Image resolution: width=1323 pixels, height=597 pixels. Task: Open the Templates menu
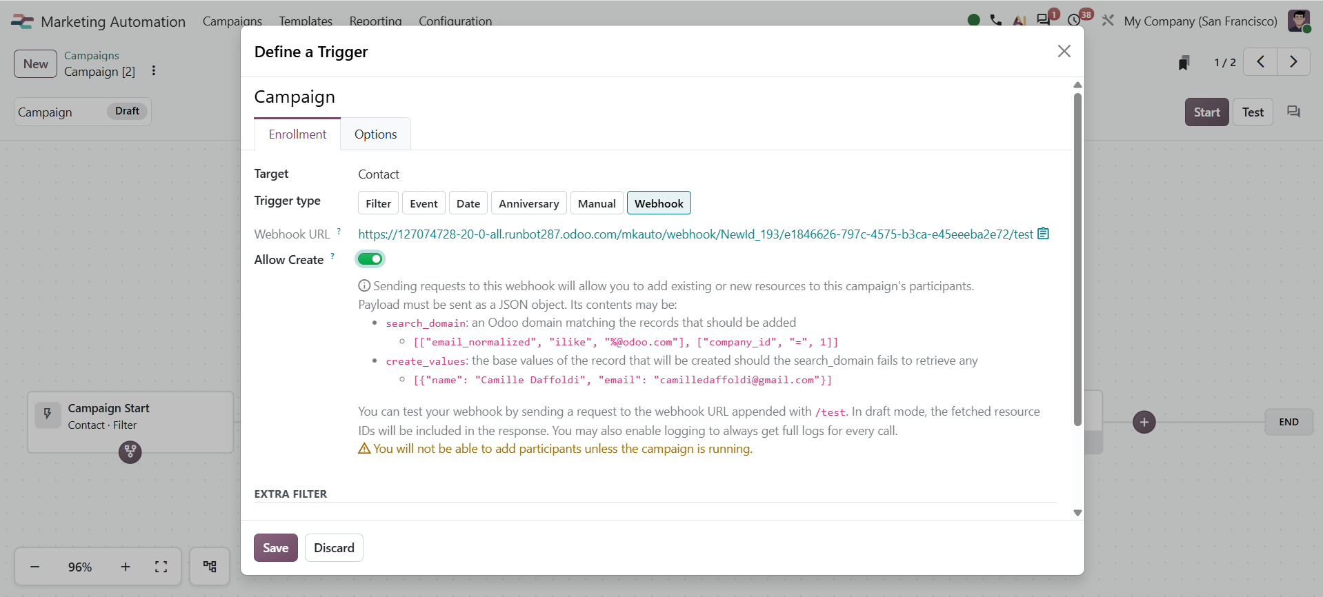tap(306, 21)
